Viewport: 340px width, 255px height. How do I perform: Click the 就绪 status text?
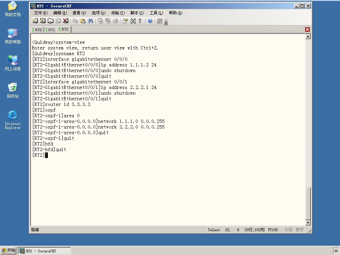[x=35, y=230]
